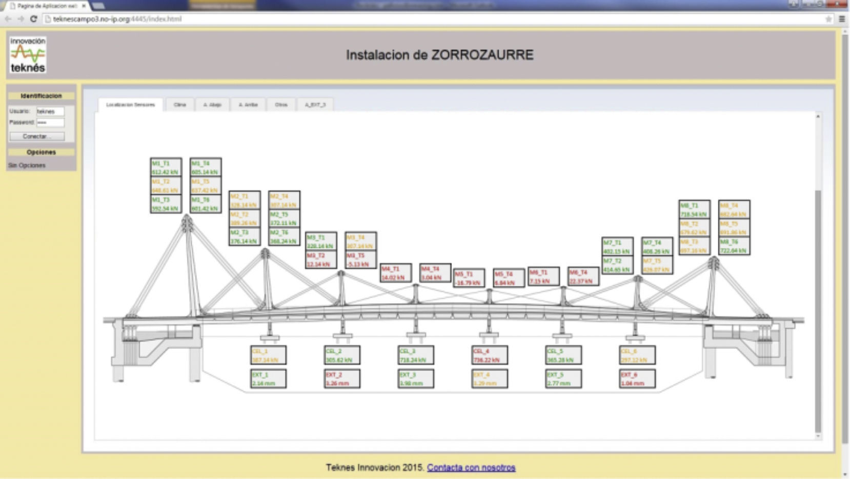Click the bookmark star icon
The image size is (850, 479).
(x=828, y=19)
